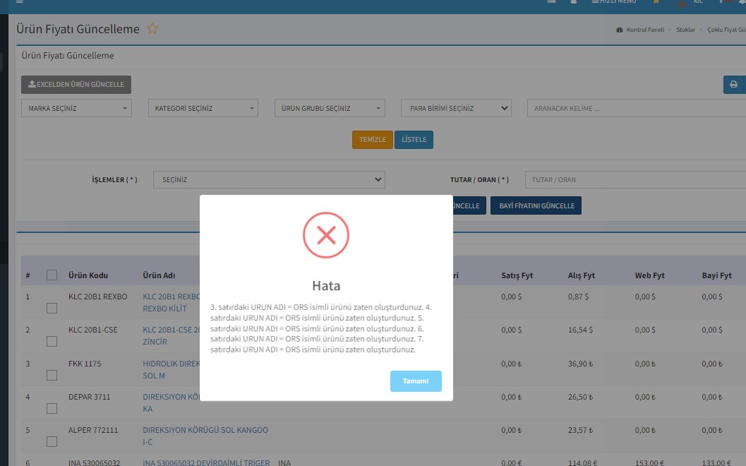Click the Bayi Fiyatını Güncelle button
Viewport: 746px width, 466px height.
pos(536,206)
